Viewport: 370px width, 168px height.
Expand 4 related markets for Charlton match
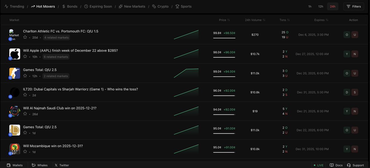click(x=56, y=38)
